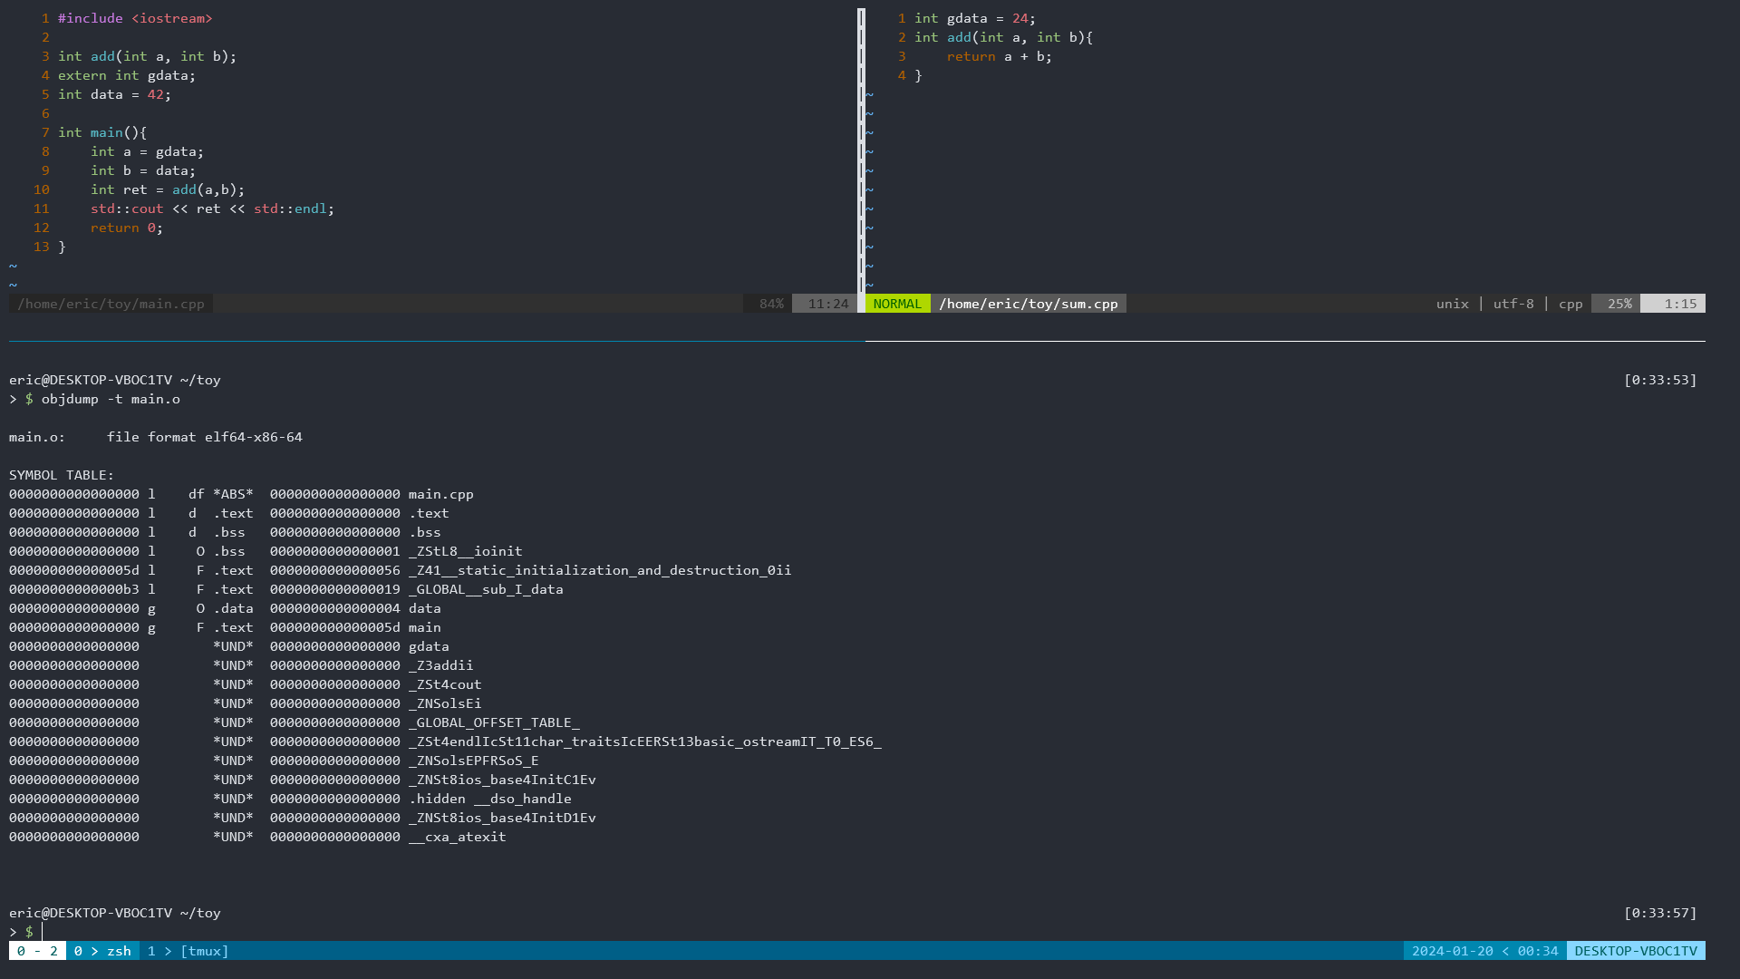1740x979 pixels.
Task: Click the int main(){ line
Action: coord(102,132)
